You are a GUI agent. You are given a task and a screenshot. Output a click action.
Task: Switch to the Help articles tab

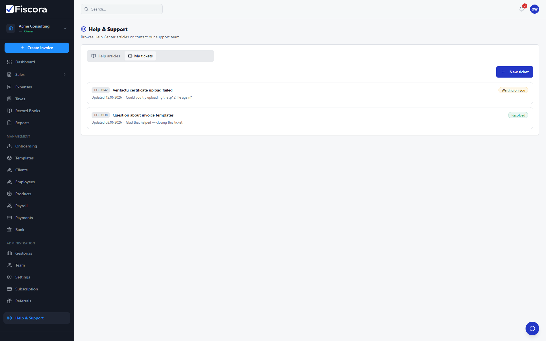(106, 56)
